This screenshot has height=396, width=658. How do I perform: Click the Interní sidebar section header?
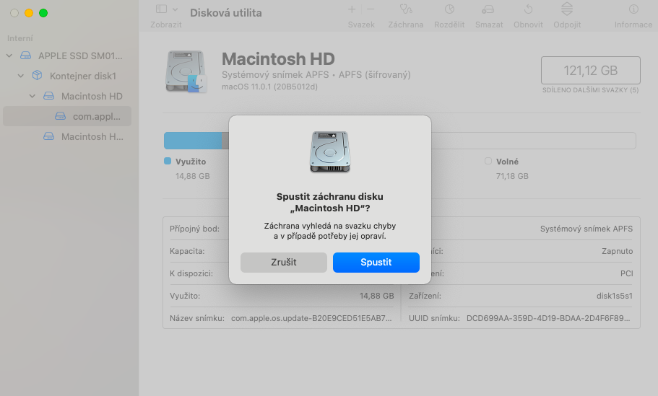(x=20, y=38)
